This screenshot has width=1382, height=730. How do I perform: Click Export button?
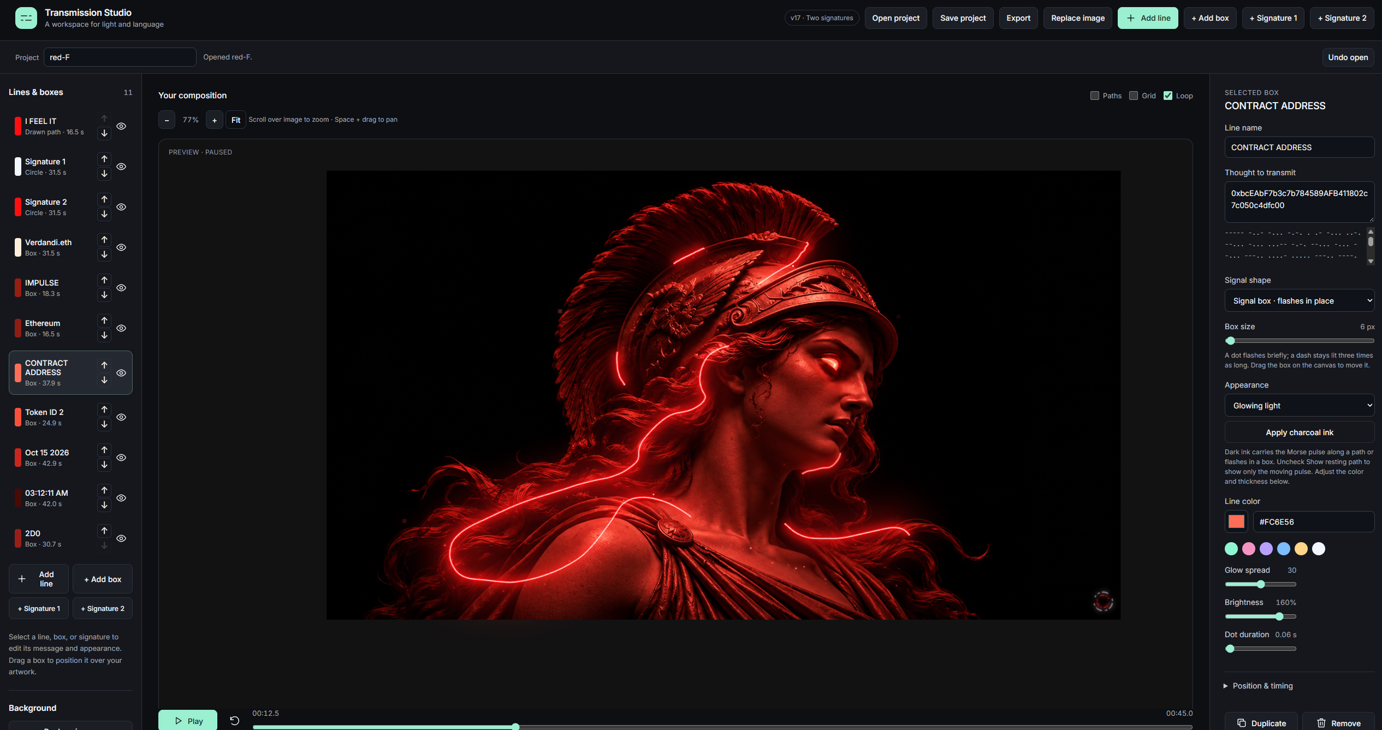[1018, 18]
